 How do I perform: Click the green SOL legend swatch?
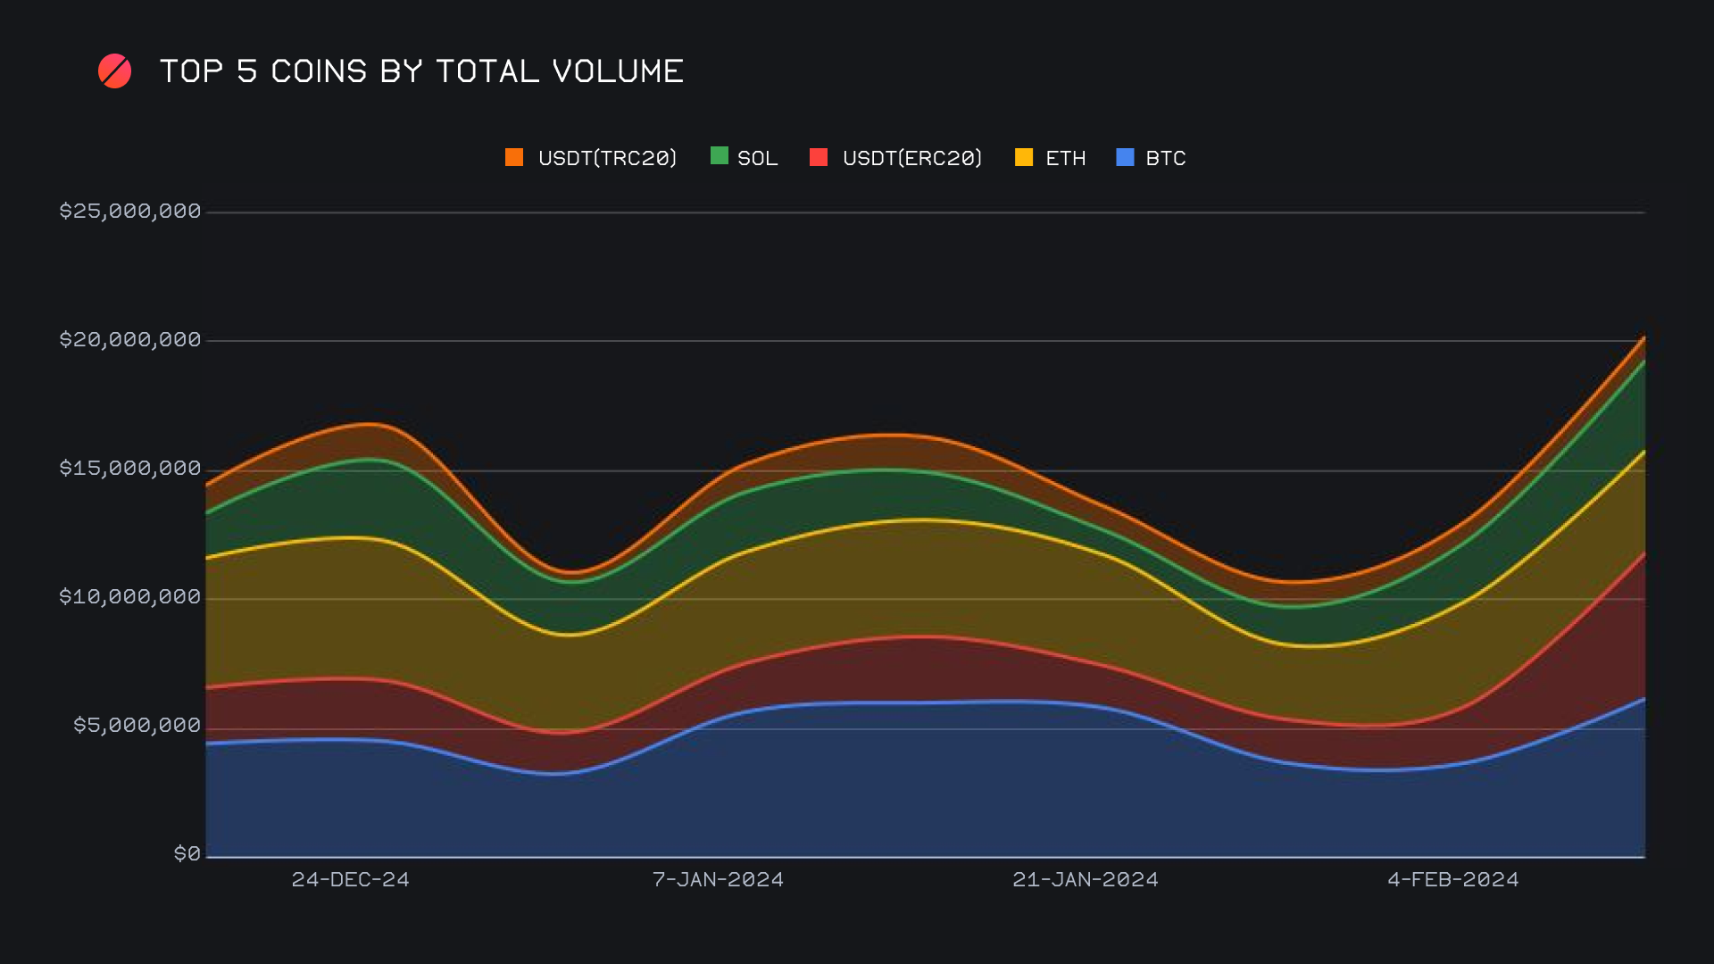(719, 156)
